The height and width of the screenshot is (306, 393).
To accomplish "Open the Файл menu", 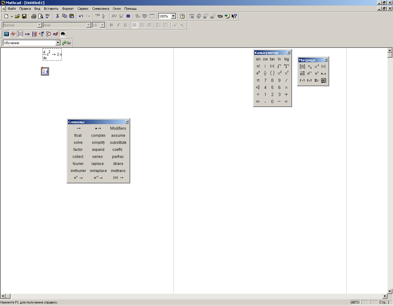I will (12, 9).
